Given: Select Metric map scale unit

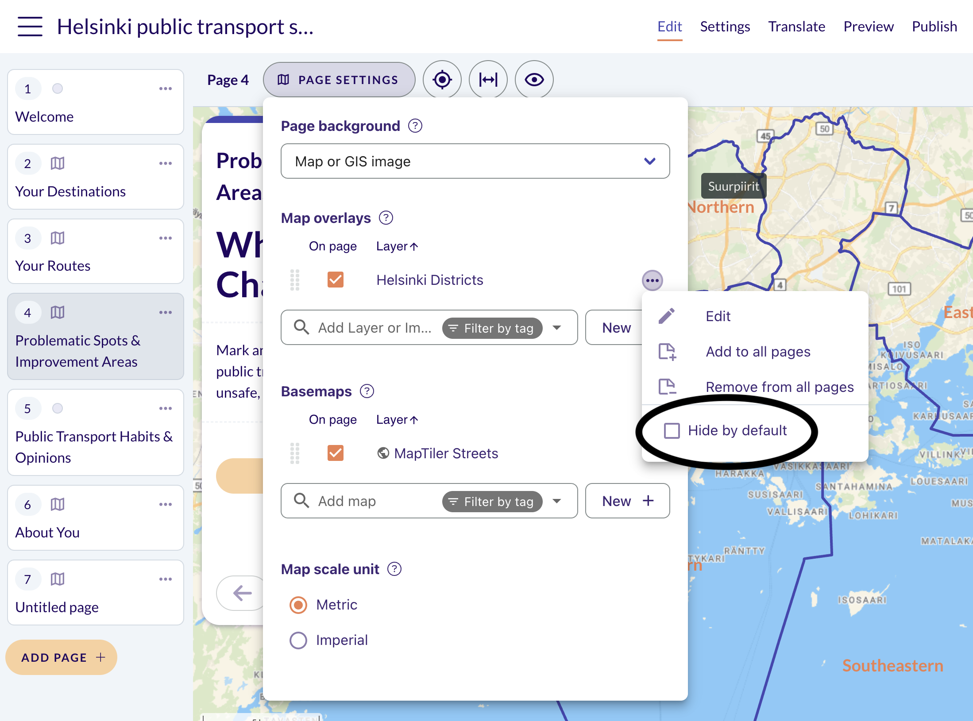Looking at the screenshot, I should (298, 605).
